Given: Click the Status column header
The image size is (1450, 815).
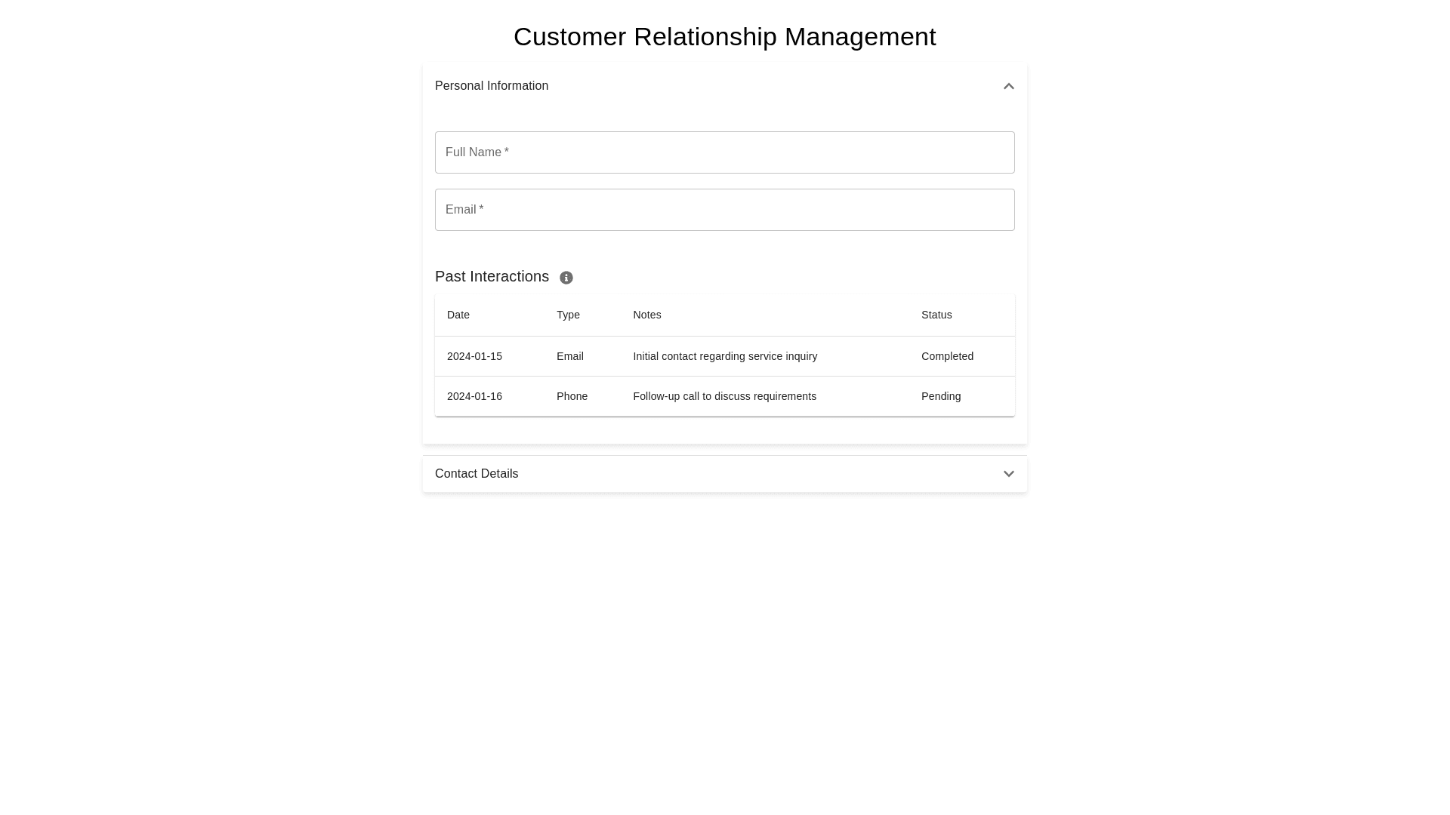Looking at the screenshot, I should (936, 315).
